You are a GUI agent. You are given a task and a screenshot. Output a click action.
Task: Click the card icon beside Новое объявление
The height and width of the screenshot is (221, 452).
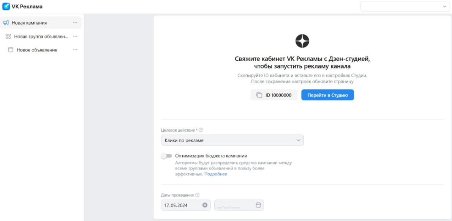(11, 50)
